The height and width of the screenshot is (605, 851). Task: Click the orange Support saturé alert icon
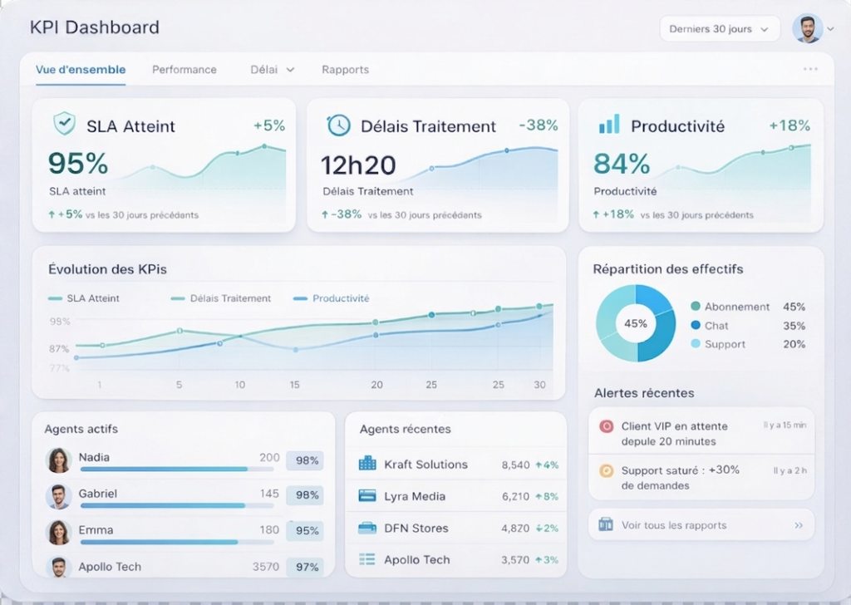[606, 470]
